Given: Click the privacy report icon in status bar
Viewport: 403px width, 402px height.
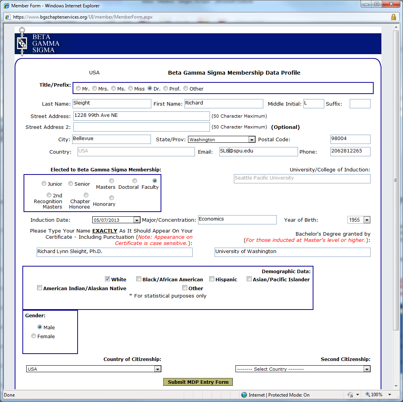Looking at the screenshot, I should point(350,395).
